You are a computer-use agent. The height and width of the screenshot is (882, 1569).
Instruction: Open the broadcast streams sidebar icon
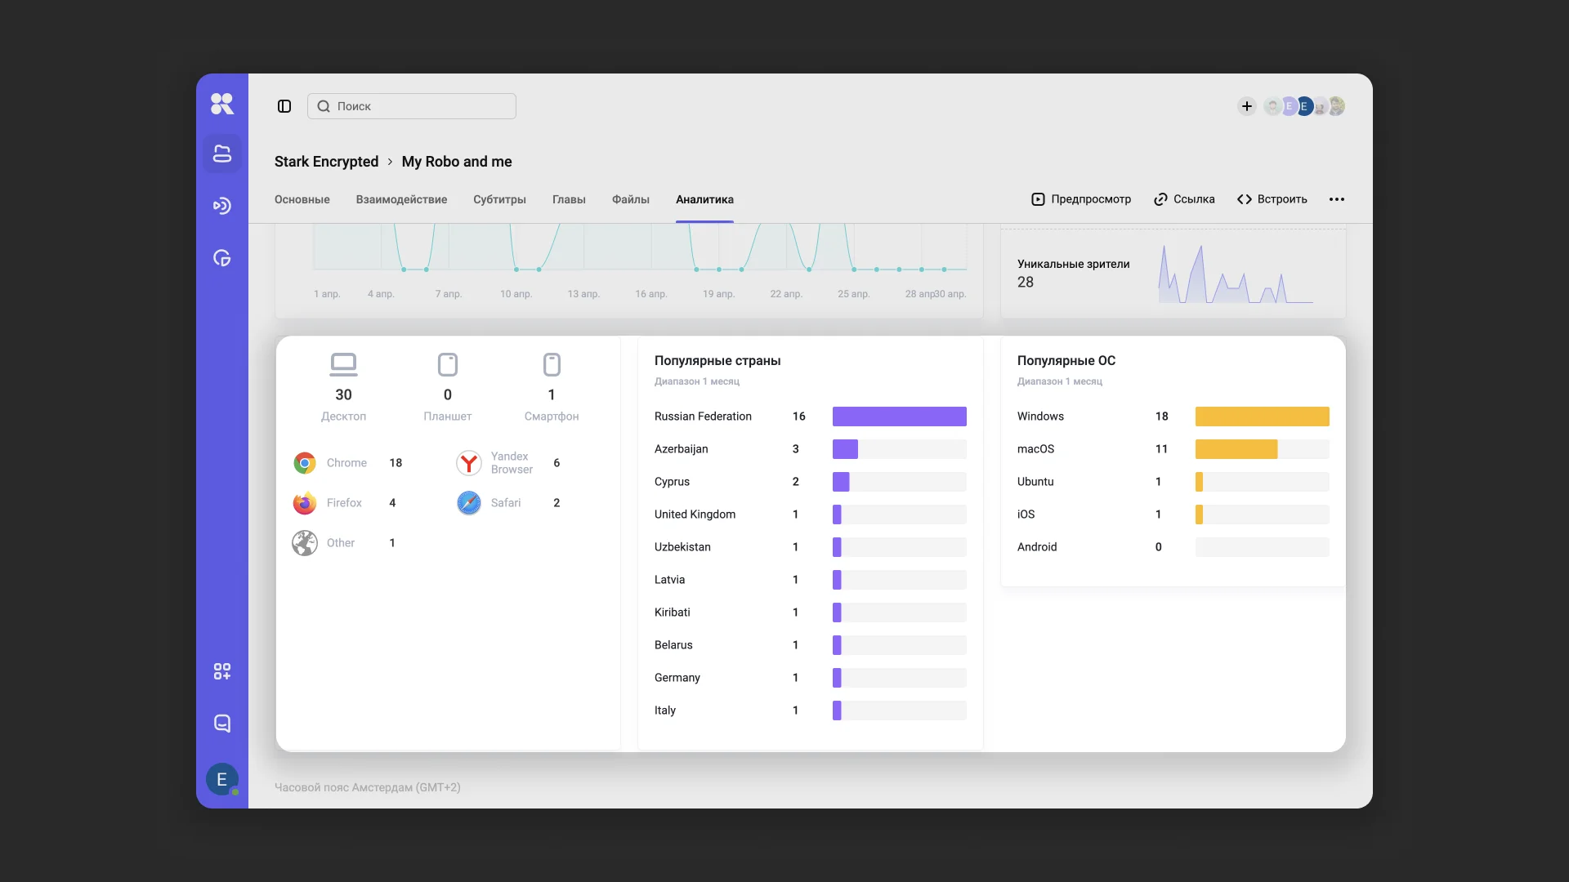click(x=222, y=206)
